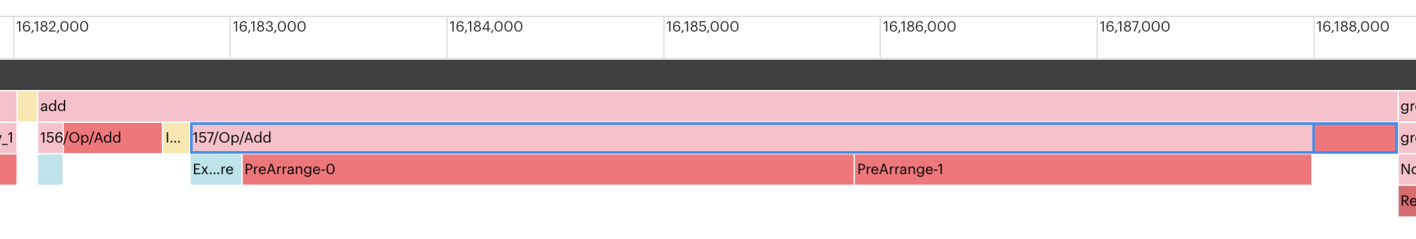
Task: Click the dark gray track header bar
Action: pos(708,75)
